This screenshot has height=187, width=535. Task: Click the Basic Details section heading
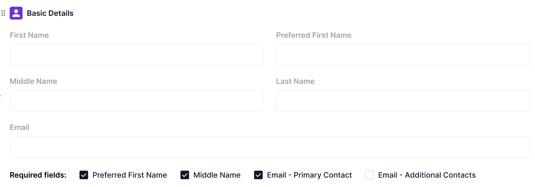click(x=50, y=13)
